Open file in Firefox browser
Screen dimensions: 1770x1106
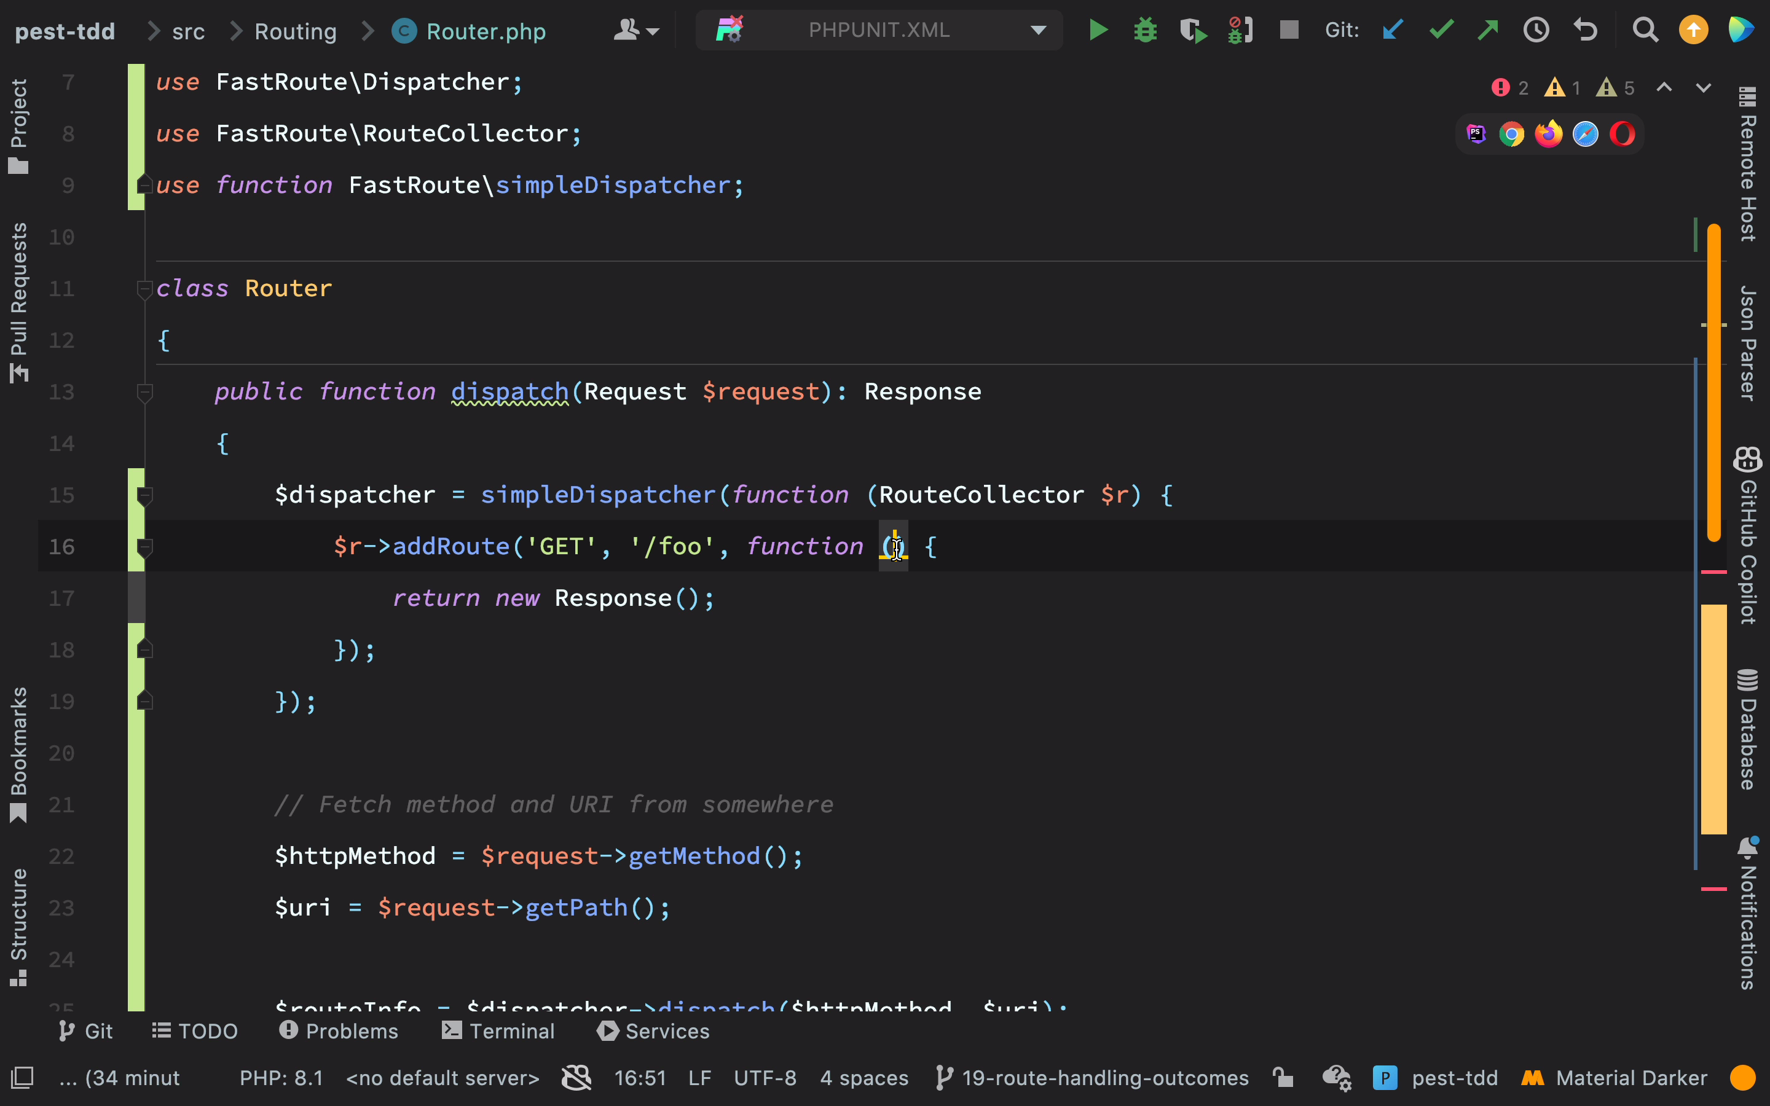point(1548,134)
